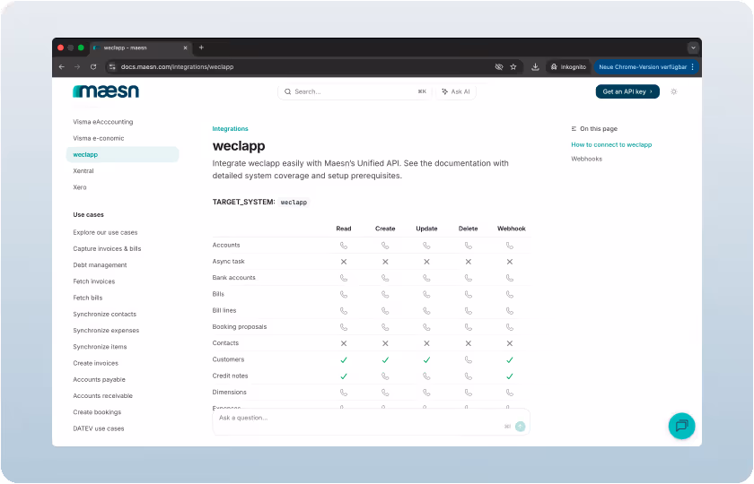Click the browser forward arrow
This screenshot has width=754, height=484.
(x=77, y=66)
